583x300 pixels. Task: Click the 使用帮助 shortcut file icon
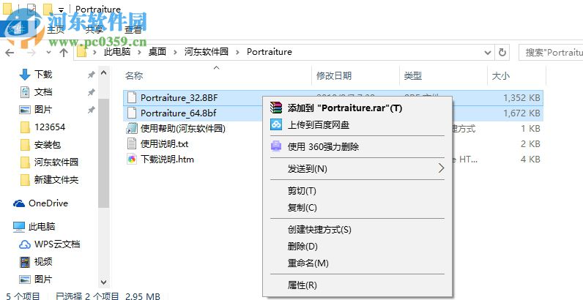pos(132,129)
